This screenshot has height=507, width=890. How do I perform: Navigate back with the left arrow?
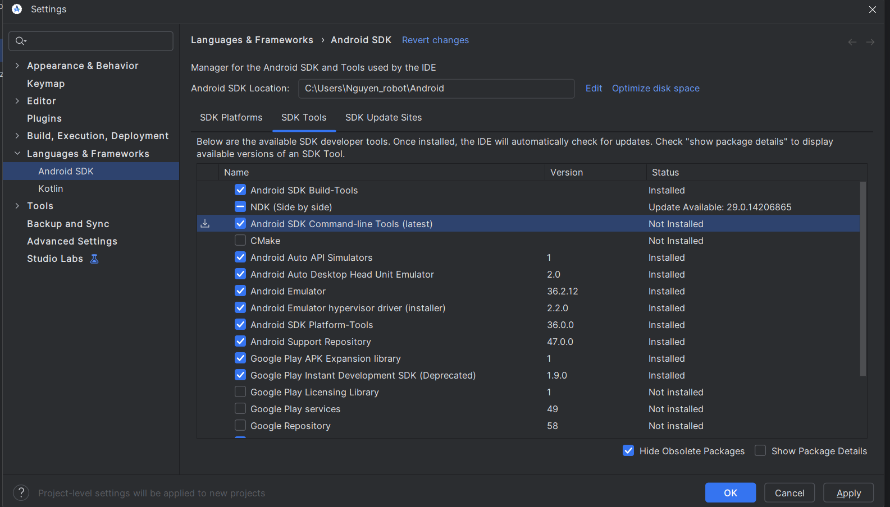point(852,42)
